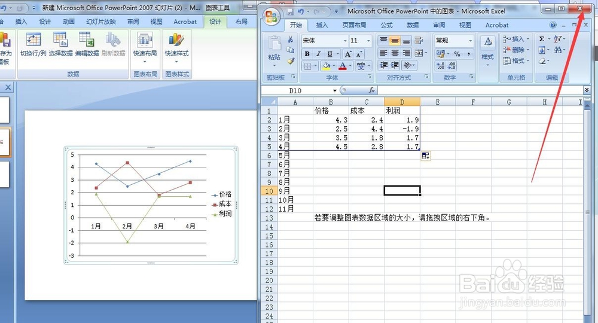Decrease font size with the small A icon
The image size is (598, 323).
[359, 54]
